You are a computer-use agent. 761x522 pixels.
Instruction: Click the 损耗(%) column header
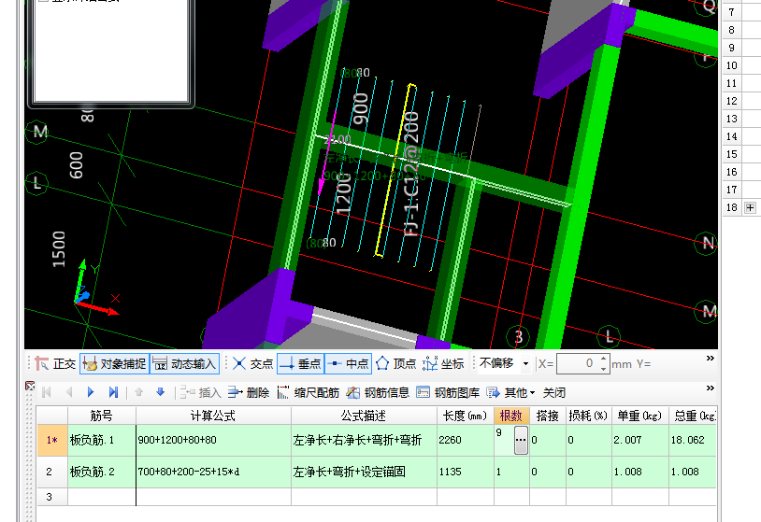pyautogui.click(x=588, y=416)
